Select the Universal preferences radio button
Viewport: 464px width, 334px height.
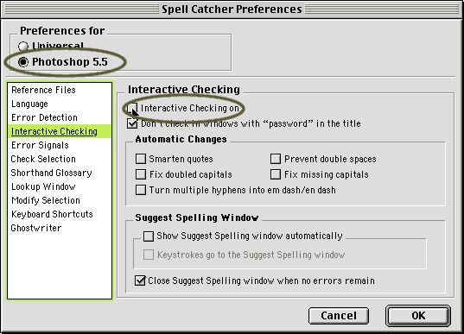[x=23, y=46]
